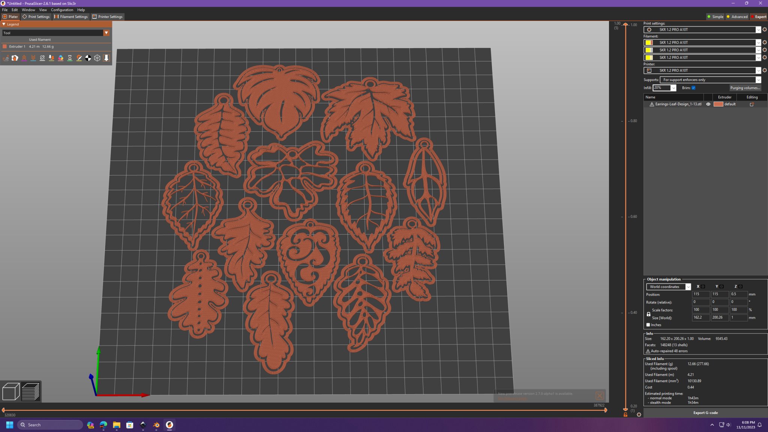Screen dimensions: 768x432
Task: Click the Export G-code button
Action: (705, 412)
